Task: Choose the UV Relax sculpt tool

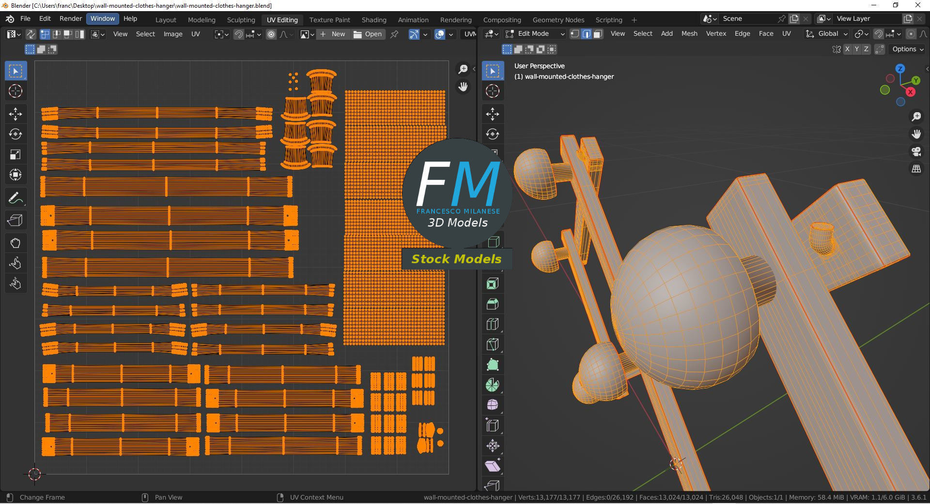Action: pos(15,263)
